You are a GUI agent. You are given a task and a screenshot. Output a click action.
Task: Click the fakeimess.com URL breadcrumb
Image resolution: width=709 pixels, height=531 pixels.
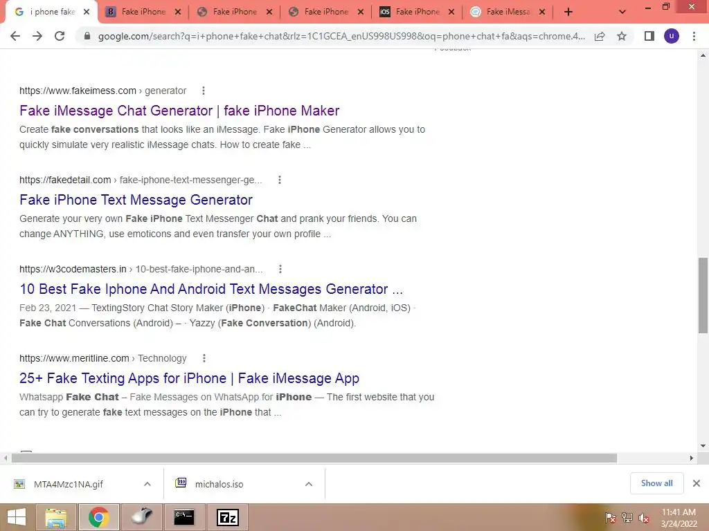[102, 91]
